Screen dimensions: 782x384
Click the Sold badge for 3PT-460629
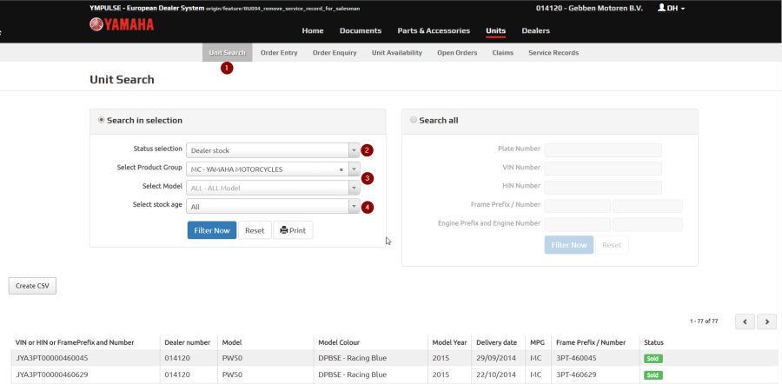(x=653, y=375)
